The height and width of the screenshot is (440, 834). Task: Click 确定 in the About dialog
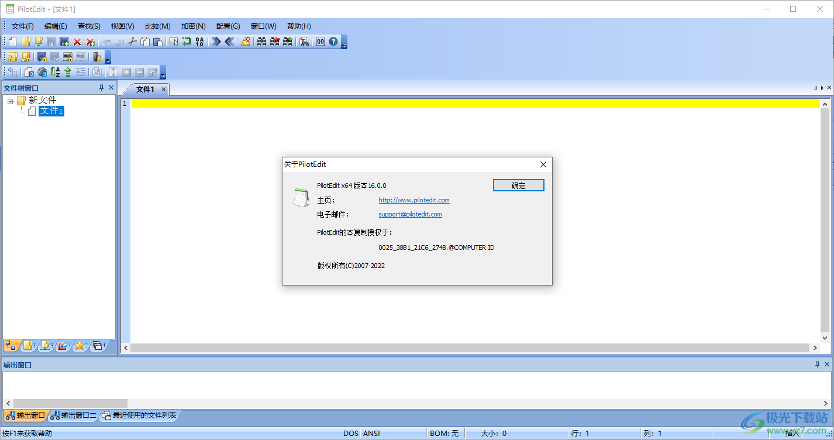(x=519, y=185)
